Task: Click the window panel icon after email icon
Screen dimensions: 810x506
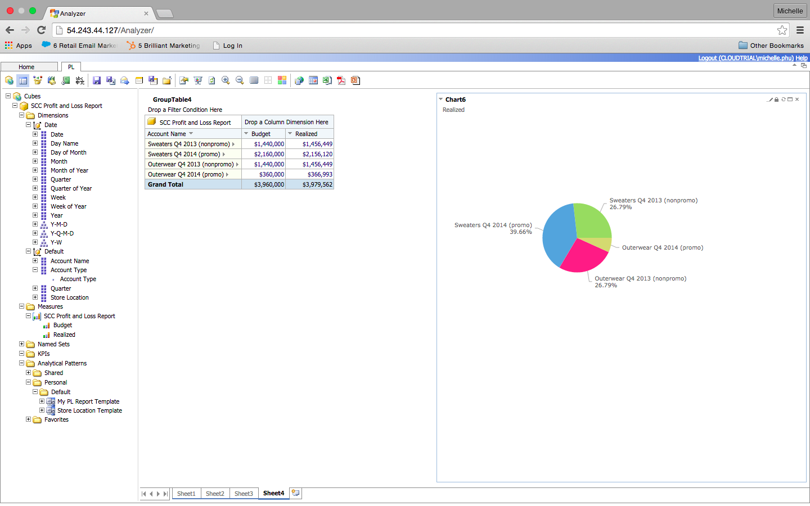Action: click(139, 80)
